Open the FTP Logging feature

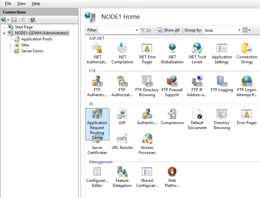pos(222,81)
